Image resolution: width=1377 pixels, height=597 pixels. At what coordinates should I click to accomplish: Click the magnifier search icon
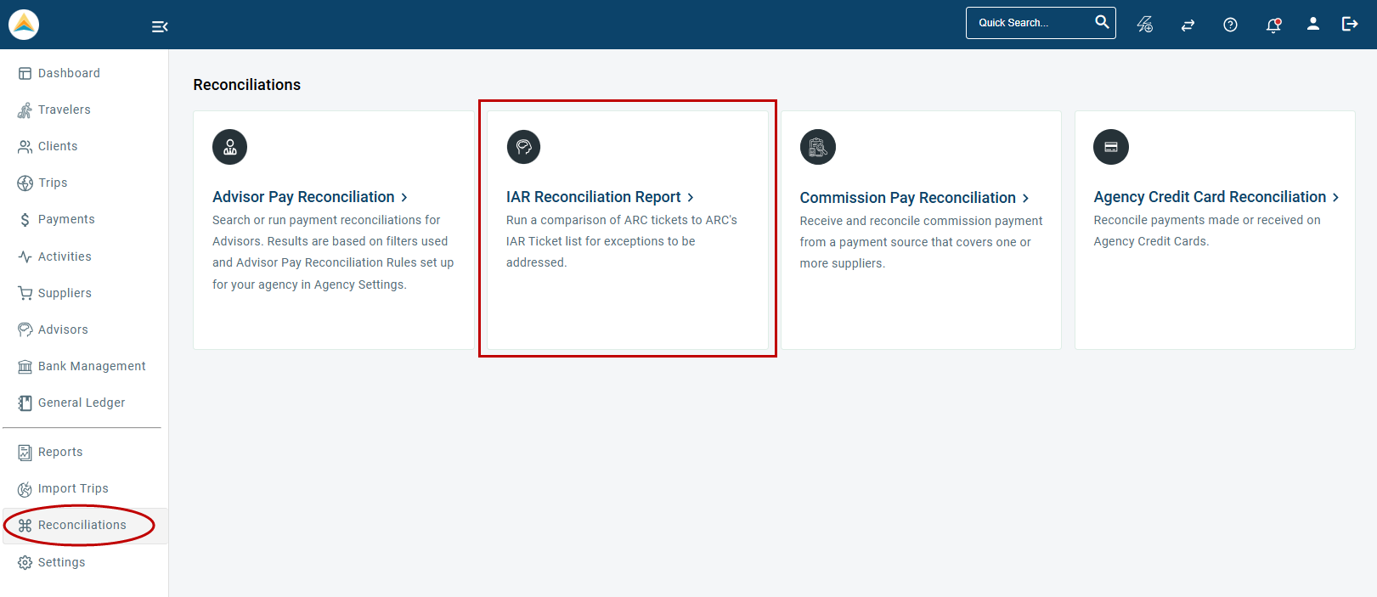1102,22
